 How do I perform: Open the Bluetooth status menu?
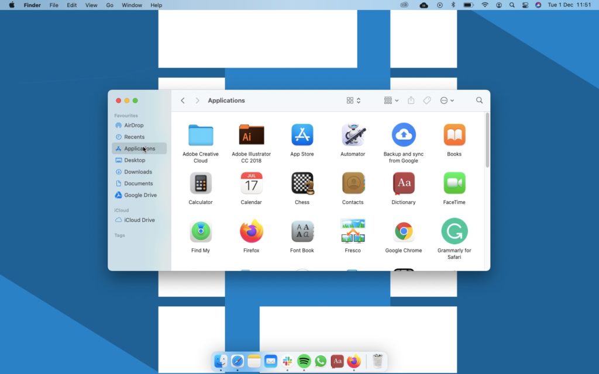point(453,5)
